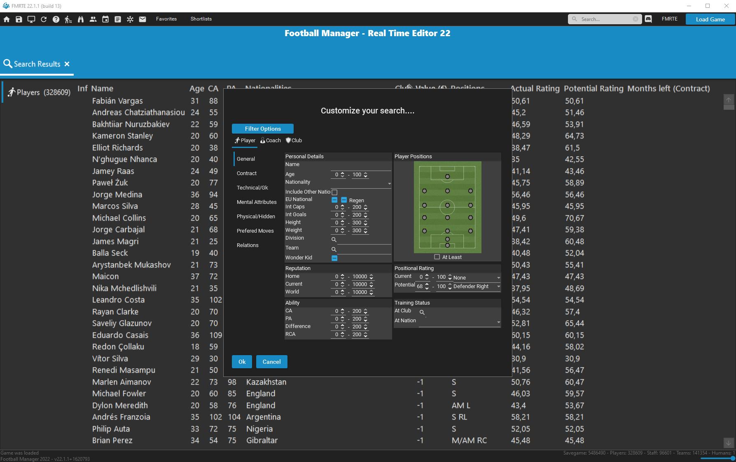Click the Load Game button

coord(710,19)
